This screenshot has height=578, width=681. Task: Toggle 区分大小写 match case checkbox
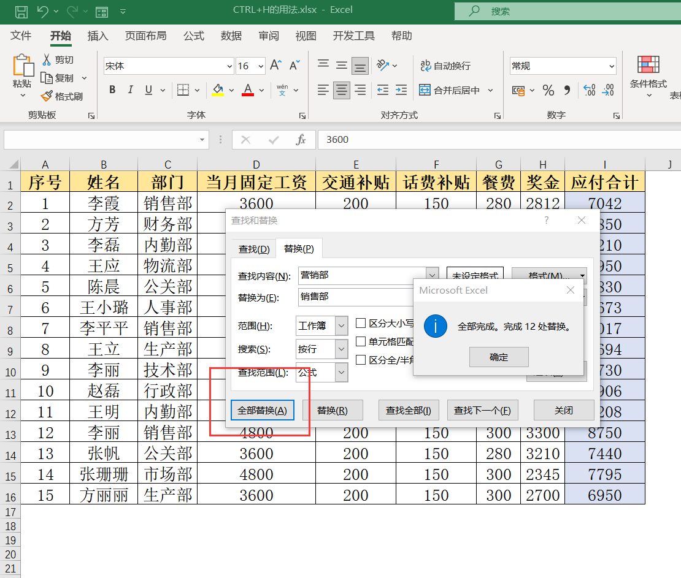361,323
